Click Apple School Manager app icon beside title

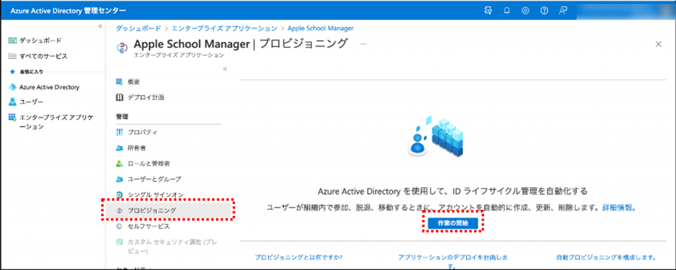click(122, 47)
